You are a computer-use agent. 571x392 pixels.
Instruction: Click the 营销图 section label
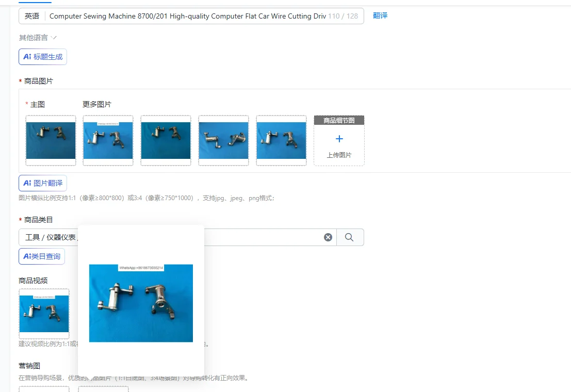point(29,366)
